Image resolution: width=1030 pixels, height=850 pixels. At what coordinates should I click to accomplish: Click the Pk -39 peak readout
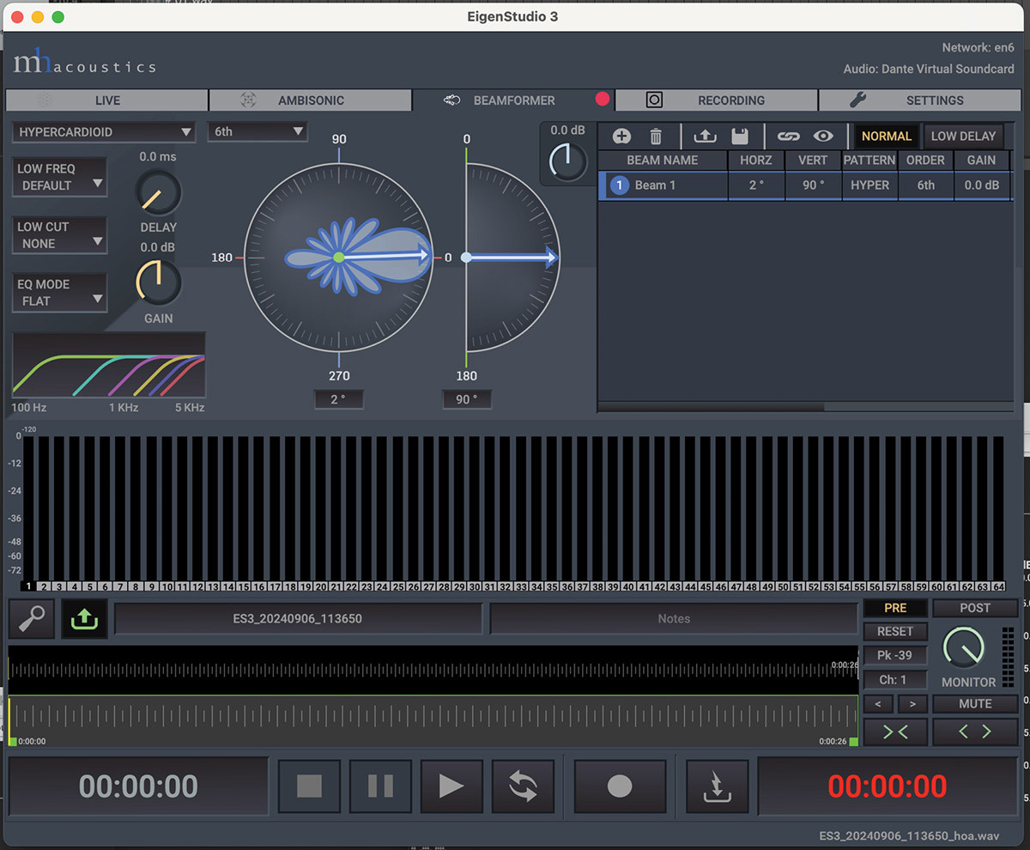pos(895,656)
